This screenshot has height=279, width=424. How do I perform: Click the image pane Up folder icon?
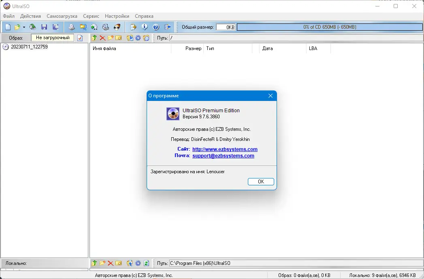[94, 38]
